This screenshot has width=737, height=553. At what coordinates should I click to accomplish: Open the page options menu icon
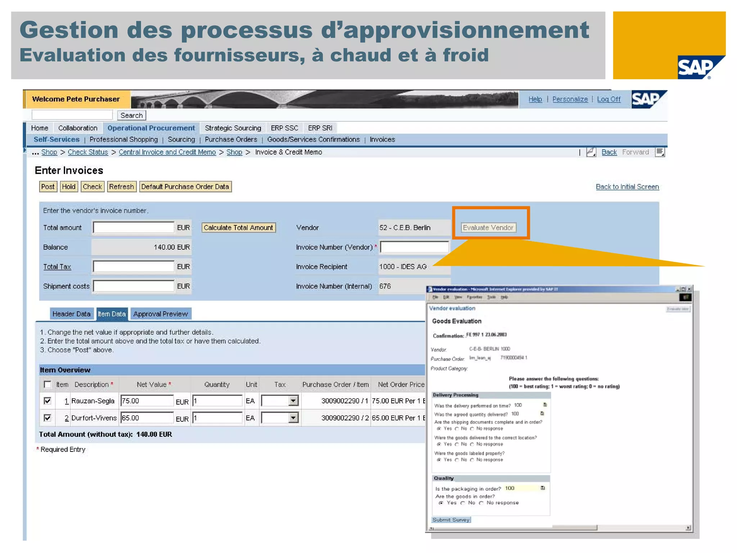(x=660, y=152)
